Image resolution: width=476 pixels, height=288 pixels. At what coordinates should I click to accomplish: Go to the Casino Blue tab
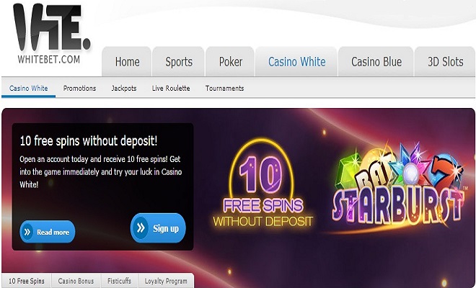point(376,62)
